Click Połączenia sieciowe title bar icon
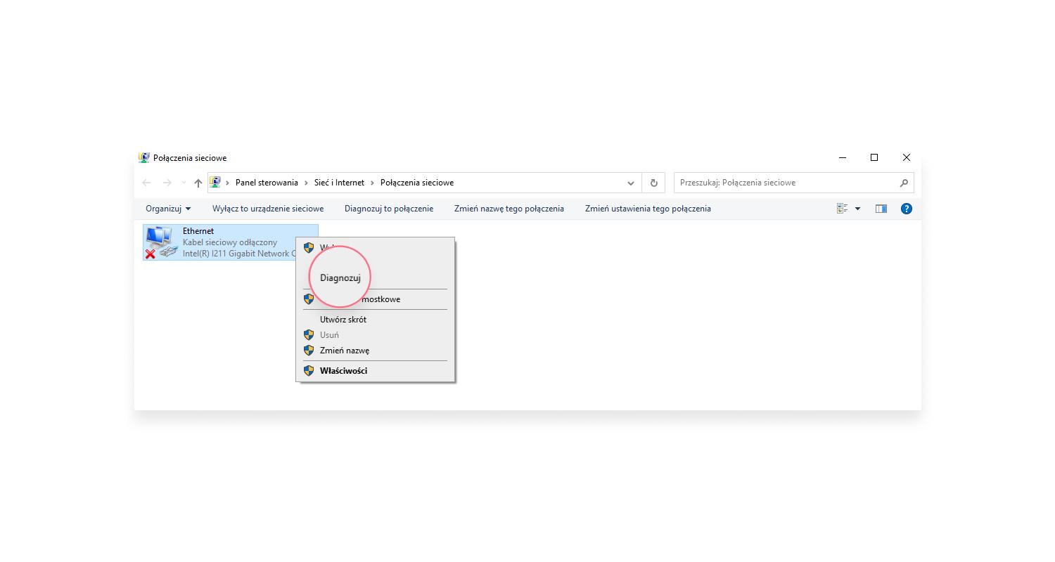 144,158
